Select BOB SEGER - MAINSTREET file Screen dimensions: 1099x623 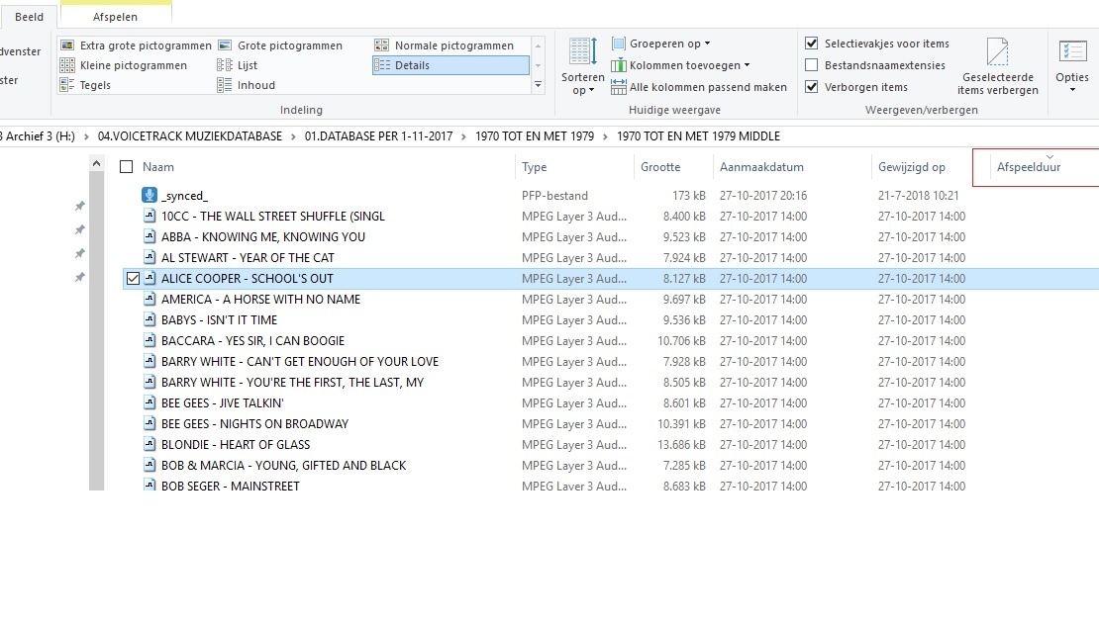pos(231,486)
